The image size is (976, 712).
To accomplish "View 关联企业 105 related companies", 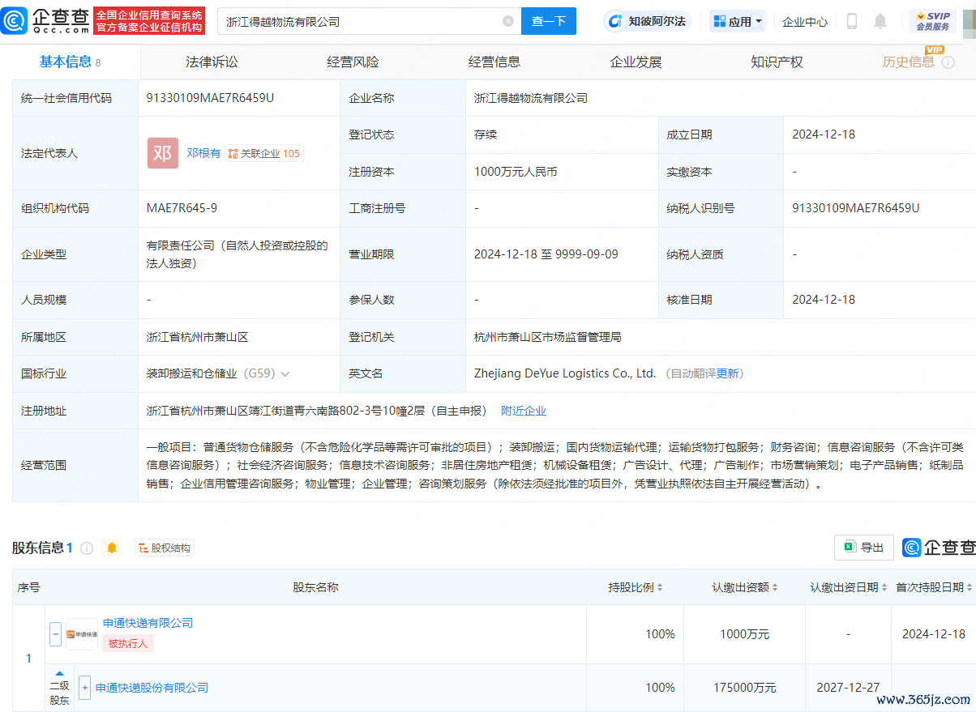I will [264, 153].
